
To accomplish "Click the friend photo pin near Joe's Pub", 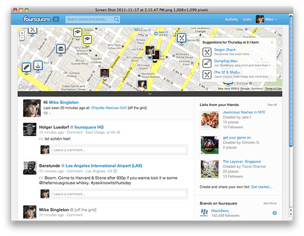I will (x=150, y=51).
